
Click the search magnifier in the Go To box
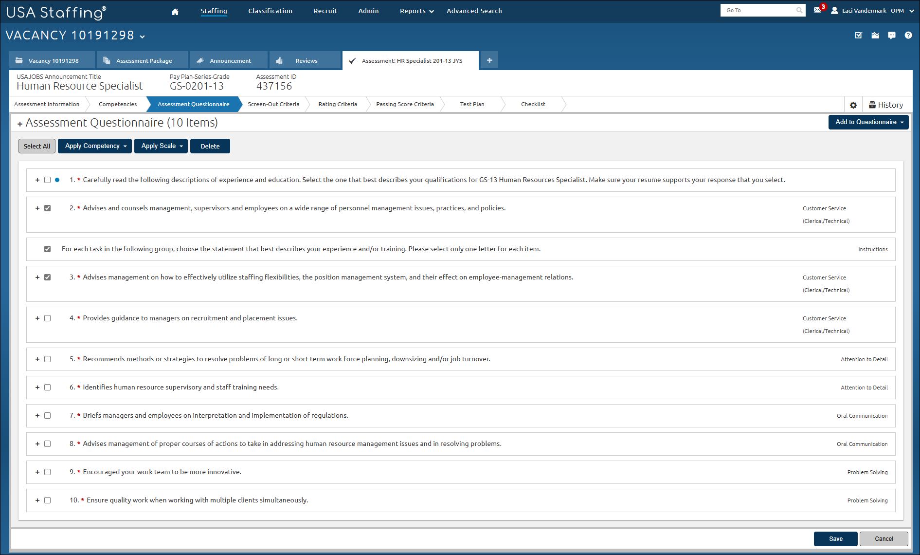(x=799, y=10)
